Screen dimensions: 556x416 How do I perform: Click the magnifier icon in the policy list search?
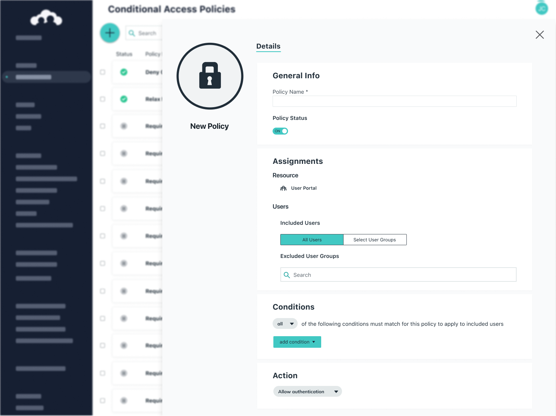coord(132,33)
